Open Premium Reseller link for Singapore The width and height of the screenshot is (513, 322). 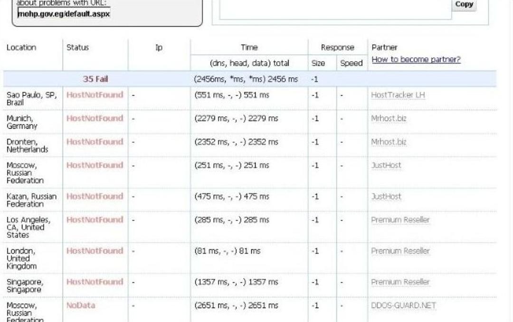(x=400, y=282)
